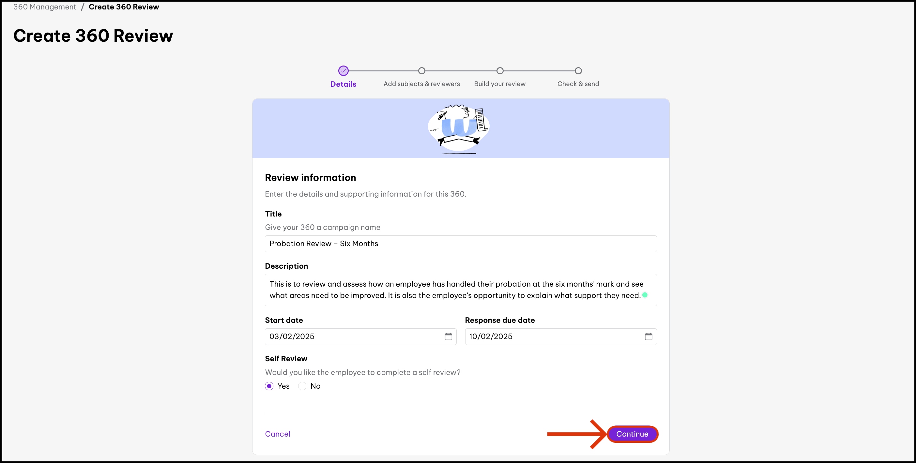Click the Details step checkmark circle

click(x=343, y=71)
